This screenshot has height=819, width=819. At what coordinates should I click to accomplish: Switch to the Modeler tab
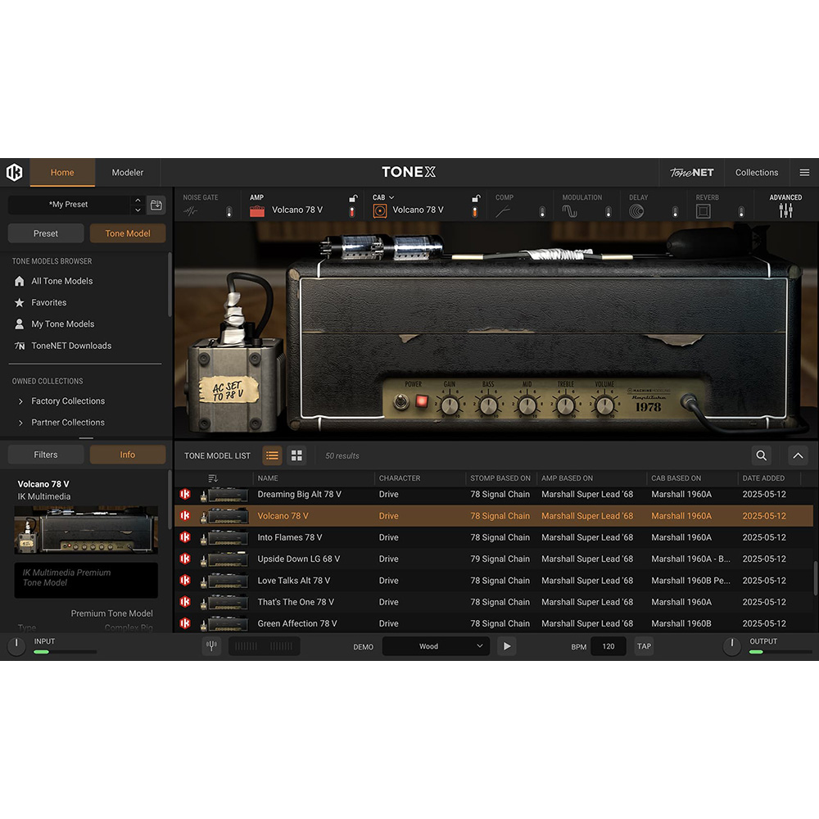click(x=128, y=173)
